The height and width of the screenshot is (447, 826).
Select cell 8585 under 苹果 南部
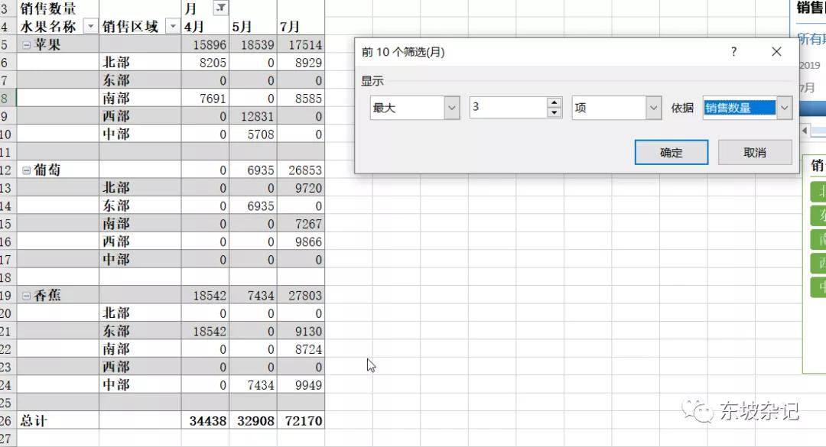click(301, 99)
